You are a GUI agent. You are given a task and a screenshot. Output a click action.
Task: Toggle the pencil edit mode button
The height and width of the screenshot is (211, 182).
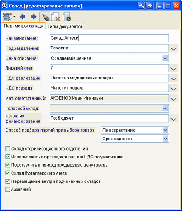[45, 17]
